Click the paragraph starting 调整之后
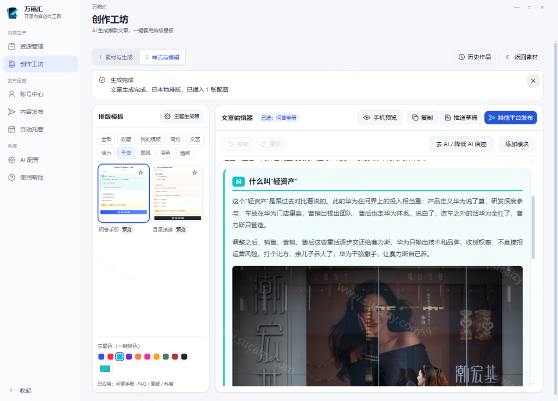The width and height of the screenshot is (558, 401). [378, 248]
